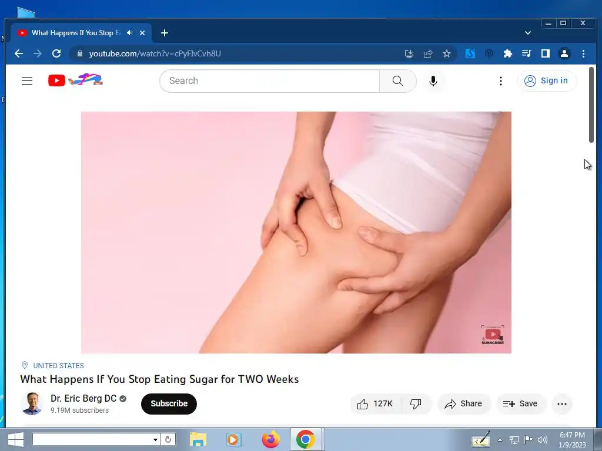The image size is (602, 451).
Task: Click the blue S extension icon
Action: click(470, 53)
